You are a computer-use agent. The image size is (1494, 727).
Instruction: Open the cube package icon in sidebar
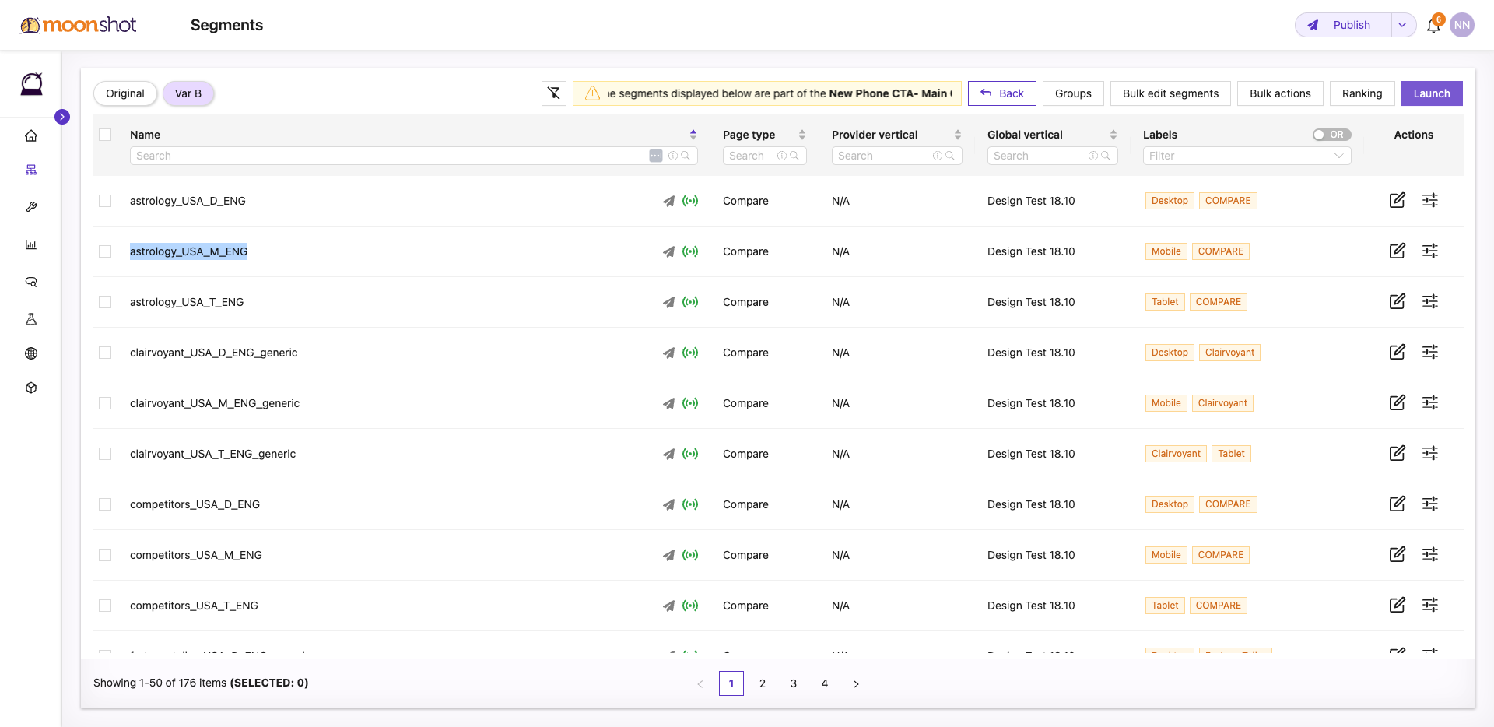pyautogui.click(x=31, y=388)
